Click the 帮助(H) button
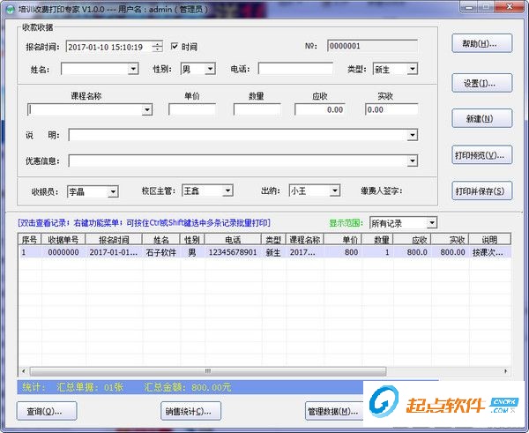Image resolution: width=529 pixels, height=433 pixels. [x=481, y=43]
